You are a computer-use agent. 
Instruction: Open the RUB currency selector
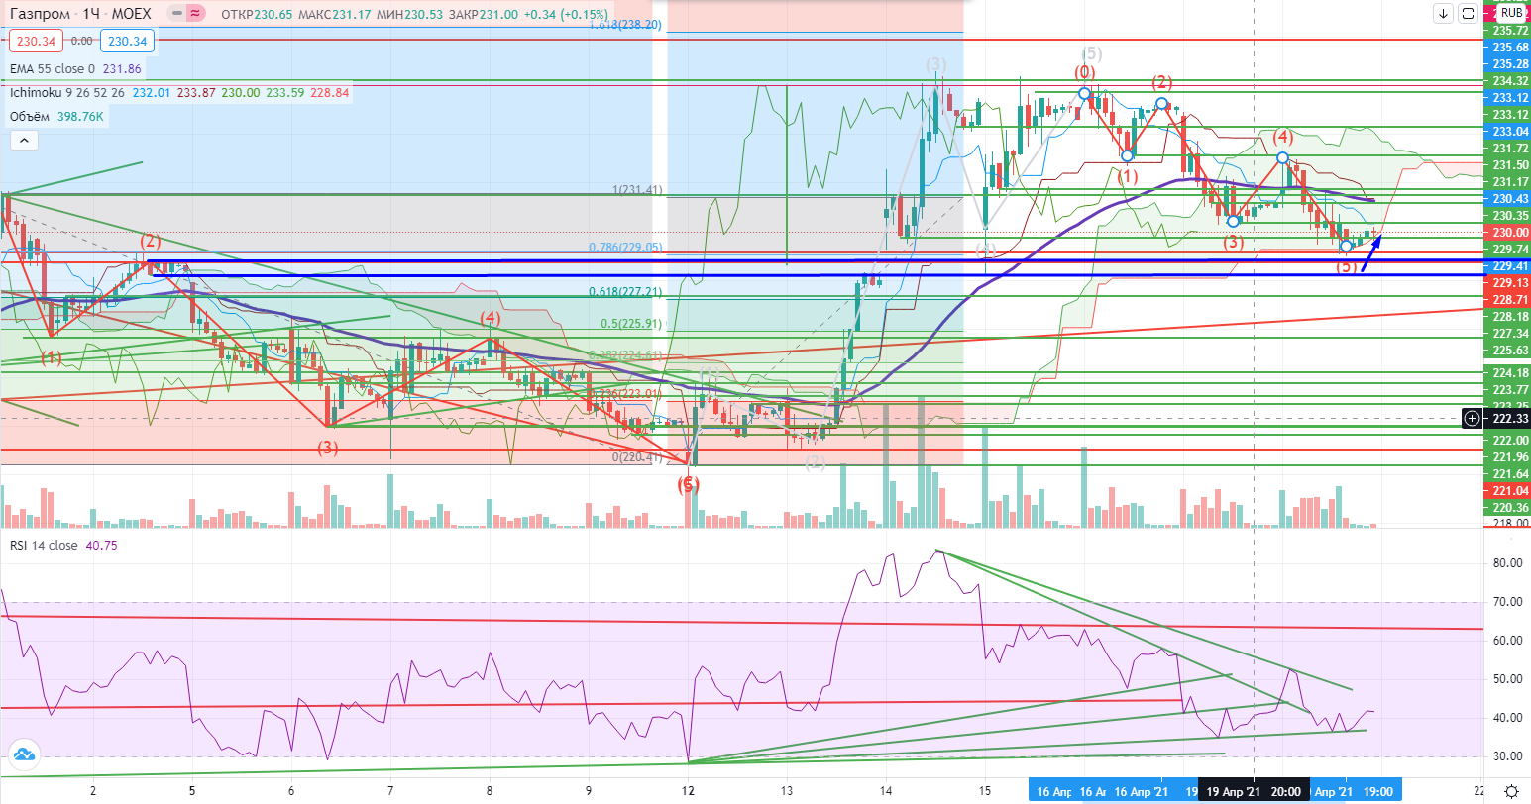(x=1511, y=14)
